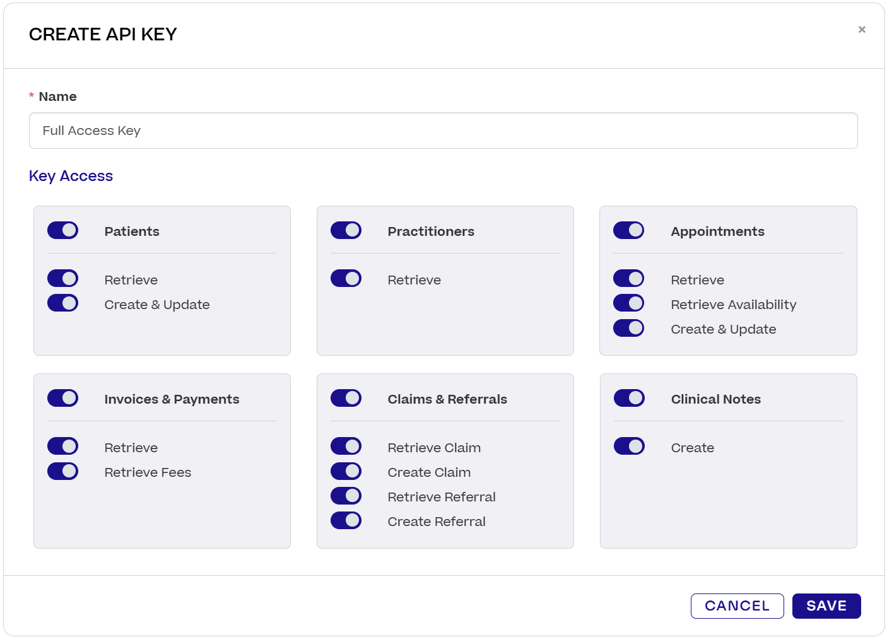The width and height of the screenshot is (887, 637).
Task: Disable the Practitioners access toggle
Action: [x=346, y=230]
